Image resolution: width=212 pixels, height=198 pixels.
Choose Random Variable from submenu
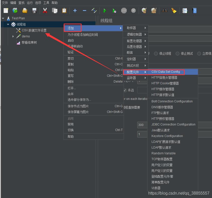pos(173,153)
